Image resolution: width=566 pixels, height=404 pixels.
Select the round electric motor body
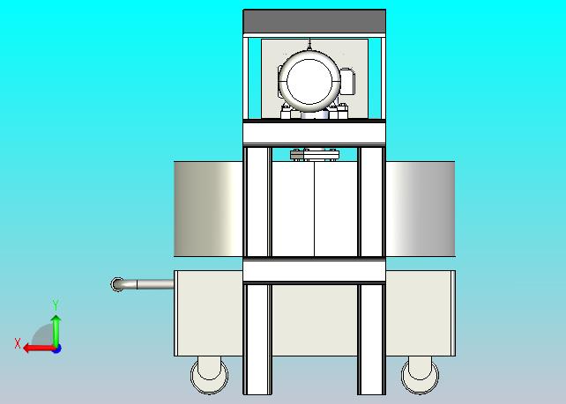point(309,82)
